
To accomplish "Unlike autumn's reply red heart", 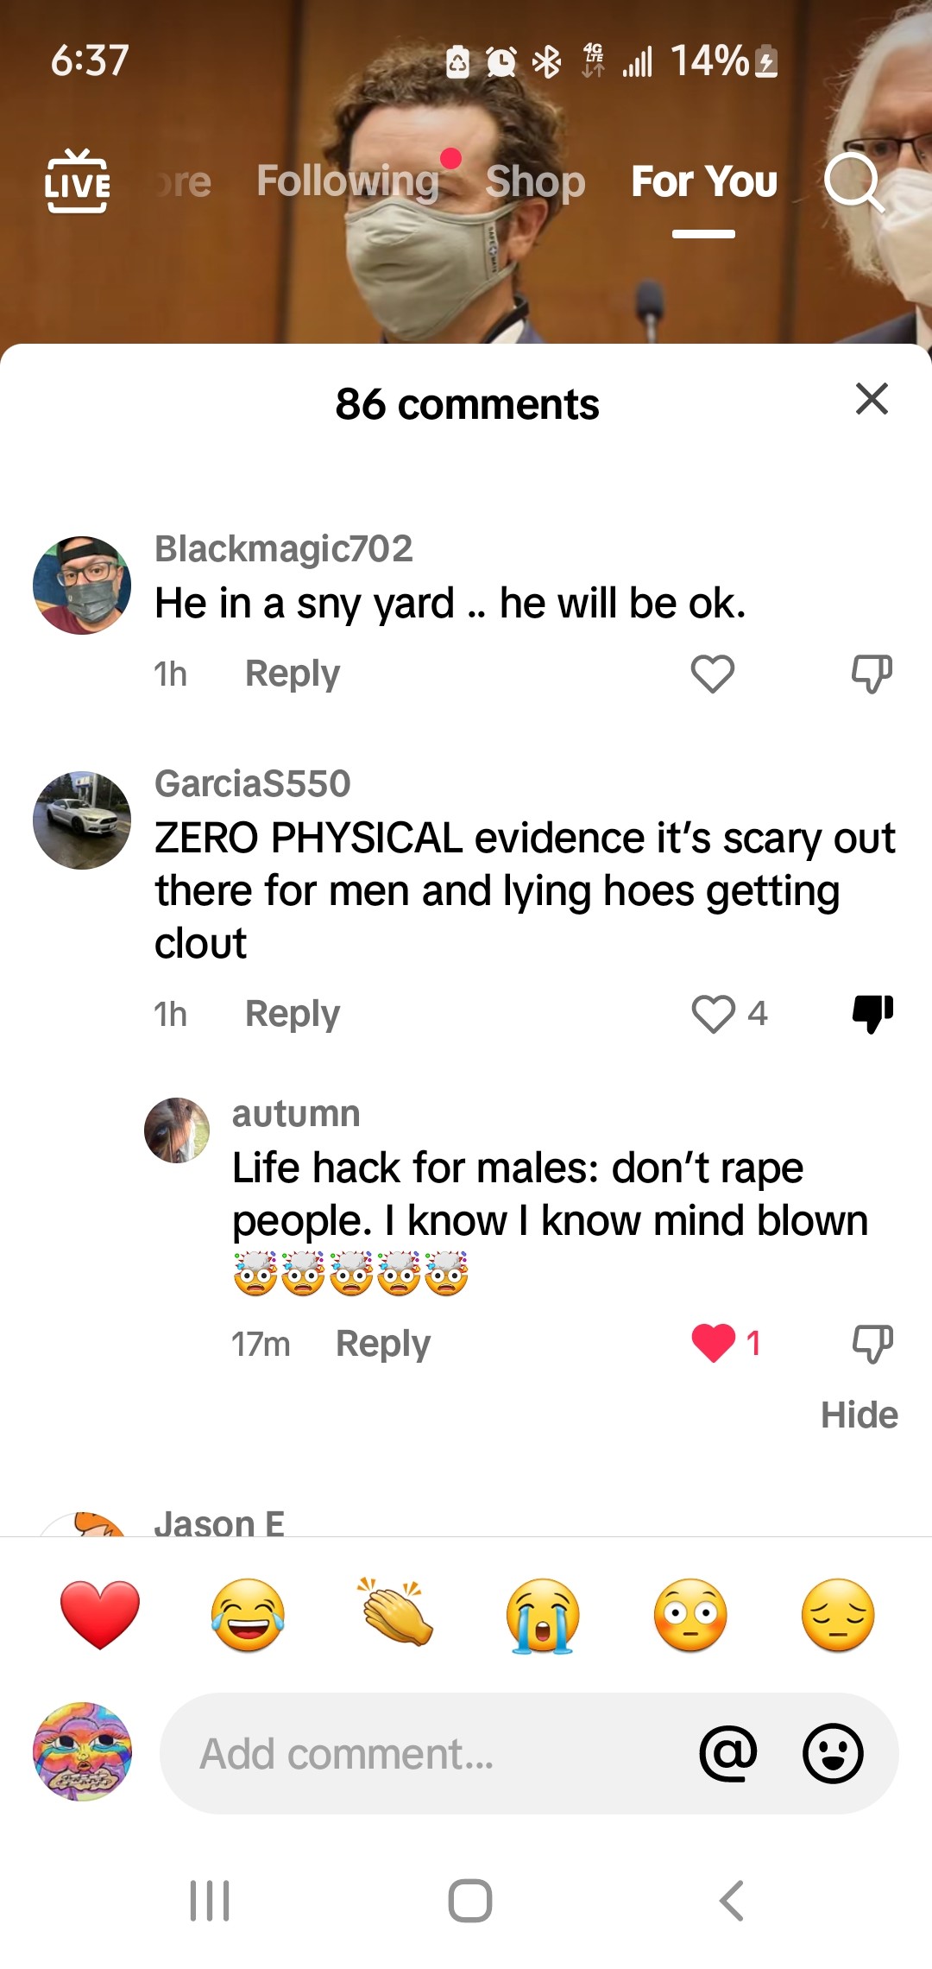I will (x=714, y=1344).
